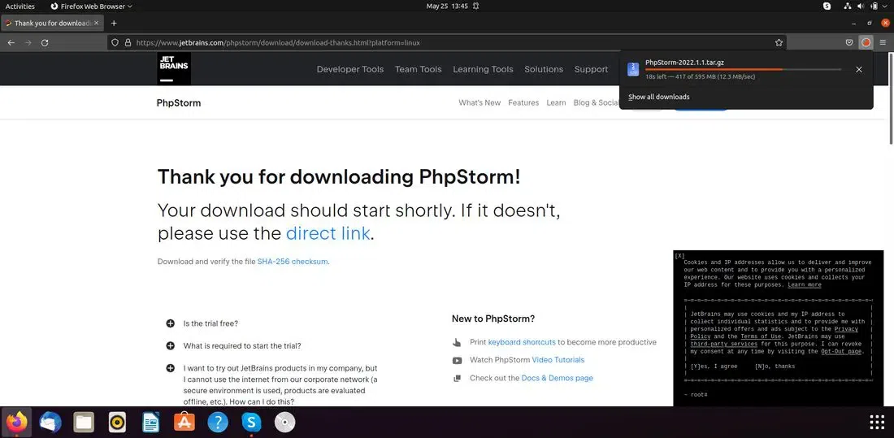Close cookie notice with [X]
Image resolution: width=894 pixels, height=438 pixels.
[x=679, y=255]
